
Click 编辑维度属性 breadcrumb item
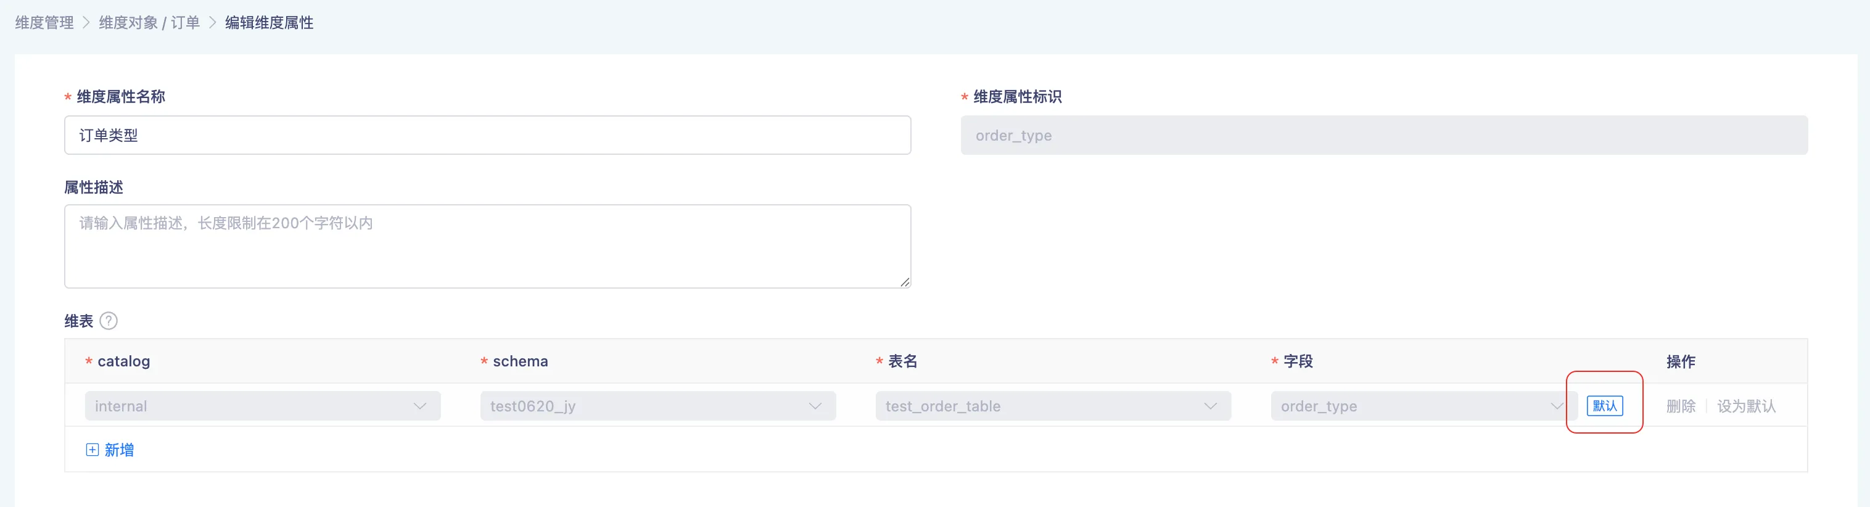268,23
